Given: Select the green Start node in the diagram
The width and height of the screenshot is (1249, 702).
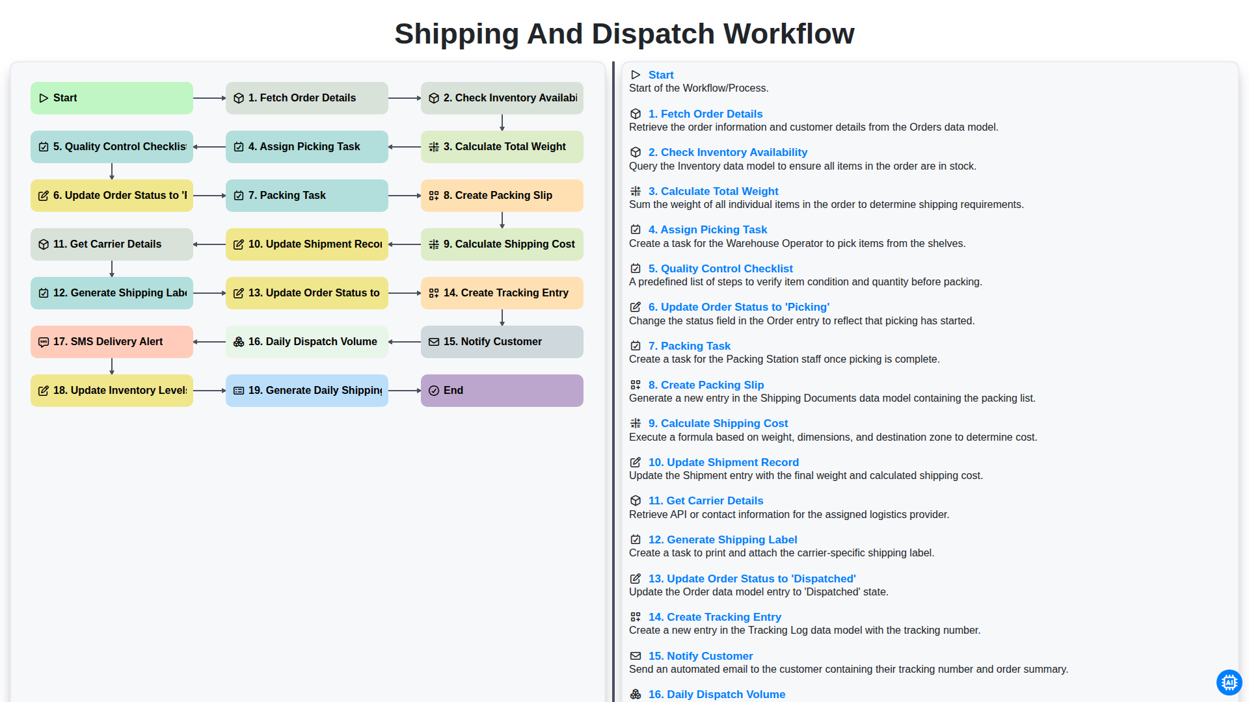Looking at the screenshot, I should point(112,98).
